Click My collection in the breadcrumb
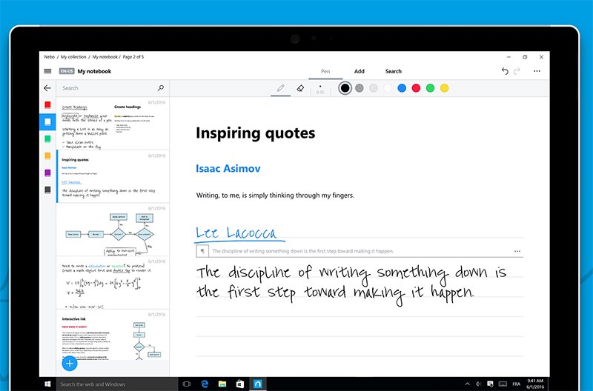593x391 pixels. point(73,57)
